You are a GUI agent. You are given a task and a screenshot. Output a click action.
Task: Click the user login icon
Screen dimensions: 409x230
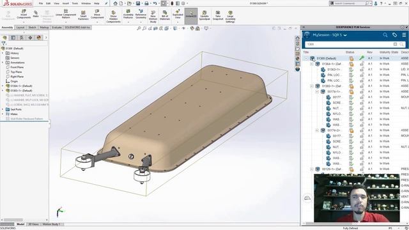(x=376, y=3)
